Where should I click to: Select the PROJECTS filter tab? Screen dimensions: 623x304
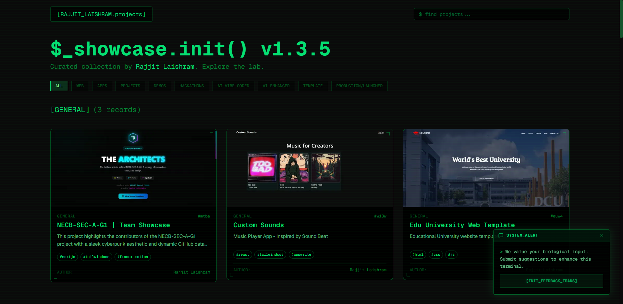point(130,86)
